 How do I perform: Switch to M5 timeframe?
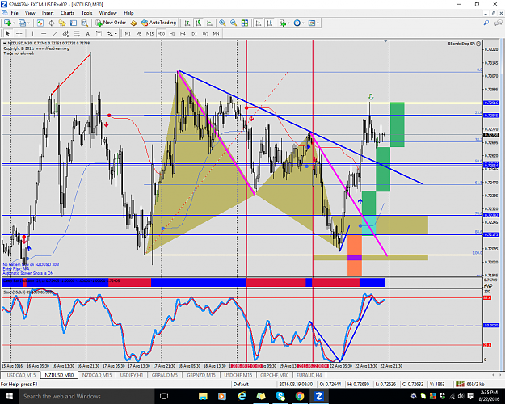pyautogui.click(x=139, y=33)
